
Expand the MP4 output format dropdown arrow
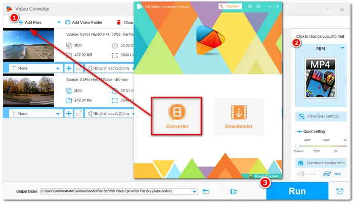[342, 48]
